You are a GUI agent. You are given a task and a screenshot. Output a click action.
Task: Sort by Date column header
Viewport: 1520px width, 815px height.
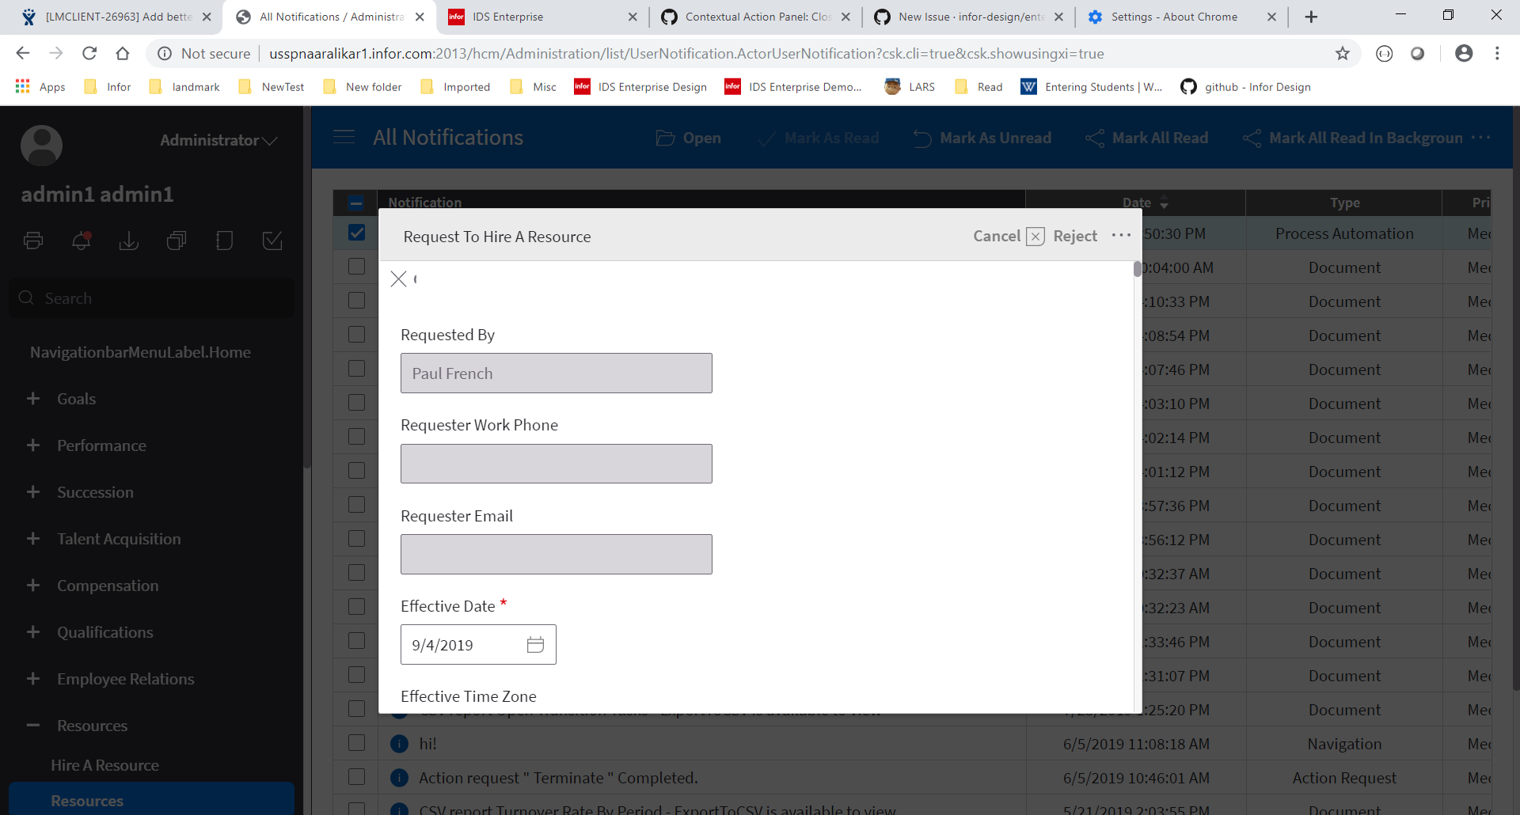pyautogui.click(x=1136, y=203)
